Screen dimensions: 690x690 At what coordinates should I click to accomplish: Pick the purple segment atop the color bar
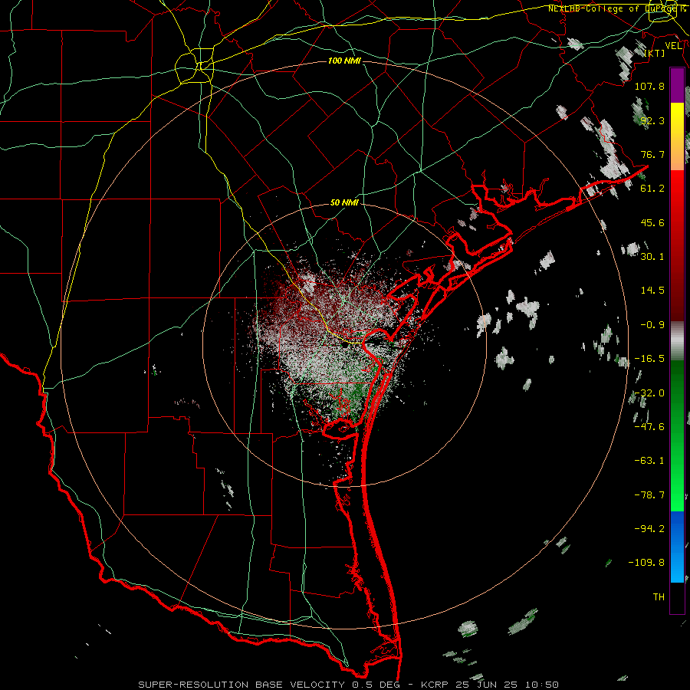pos(677,85)
